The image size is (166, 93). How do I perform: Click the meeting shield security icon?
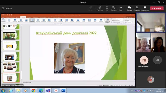[x=3, y=8]
